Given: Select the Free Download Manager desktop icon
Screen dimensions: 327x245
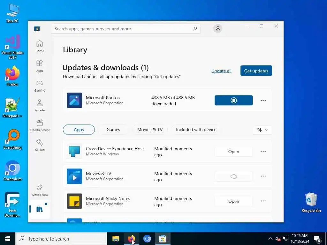Looking at the screenshot, I should [x=12, y=204].
